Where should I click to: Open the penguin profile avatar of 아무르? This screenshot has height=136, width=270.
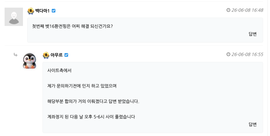[30, 61]
